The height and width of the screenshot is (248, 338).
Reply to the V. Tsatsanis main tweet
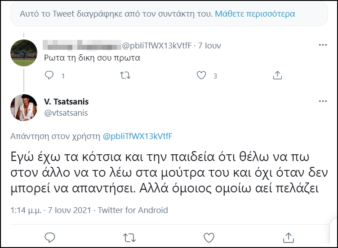(x=50, y=236)
